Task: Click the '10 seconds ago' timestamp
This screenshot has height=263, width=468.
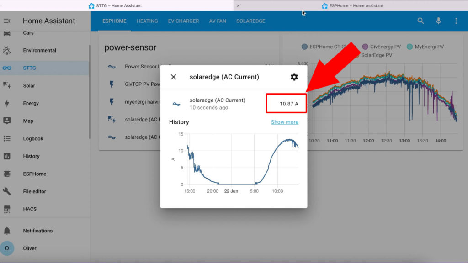Action: 209,108
